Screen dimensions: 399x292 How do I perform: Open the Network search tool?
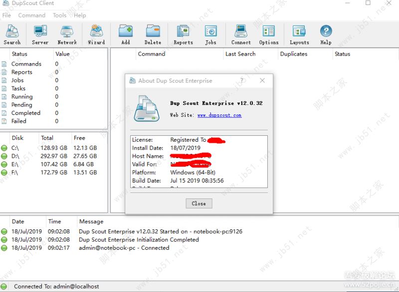[x=67, y=34]
